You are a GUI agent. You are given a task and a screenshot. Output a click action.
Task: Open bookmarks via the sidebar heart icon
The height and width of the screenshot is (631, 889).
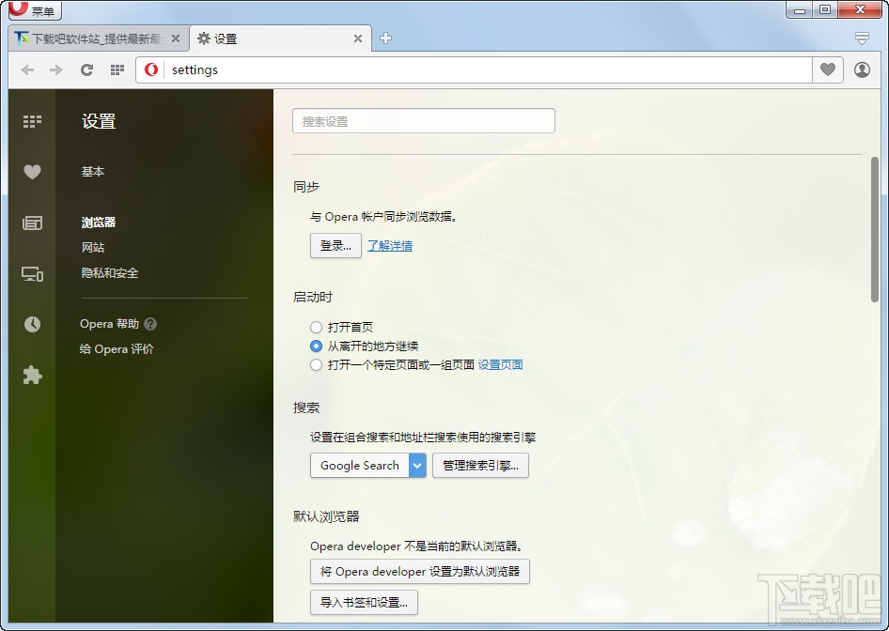point(32,172)
